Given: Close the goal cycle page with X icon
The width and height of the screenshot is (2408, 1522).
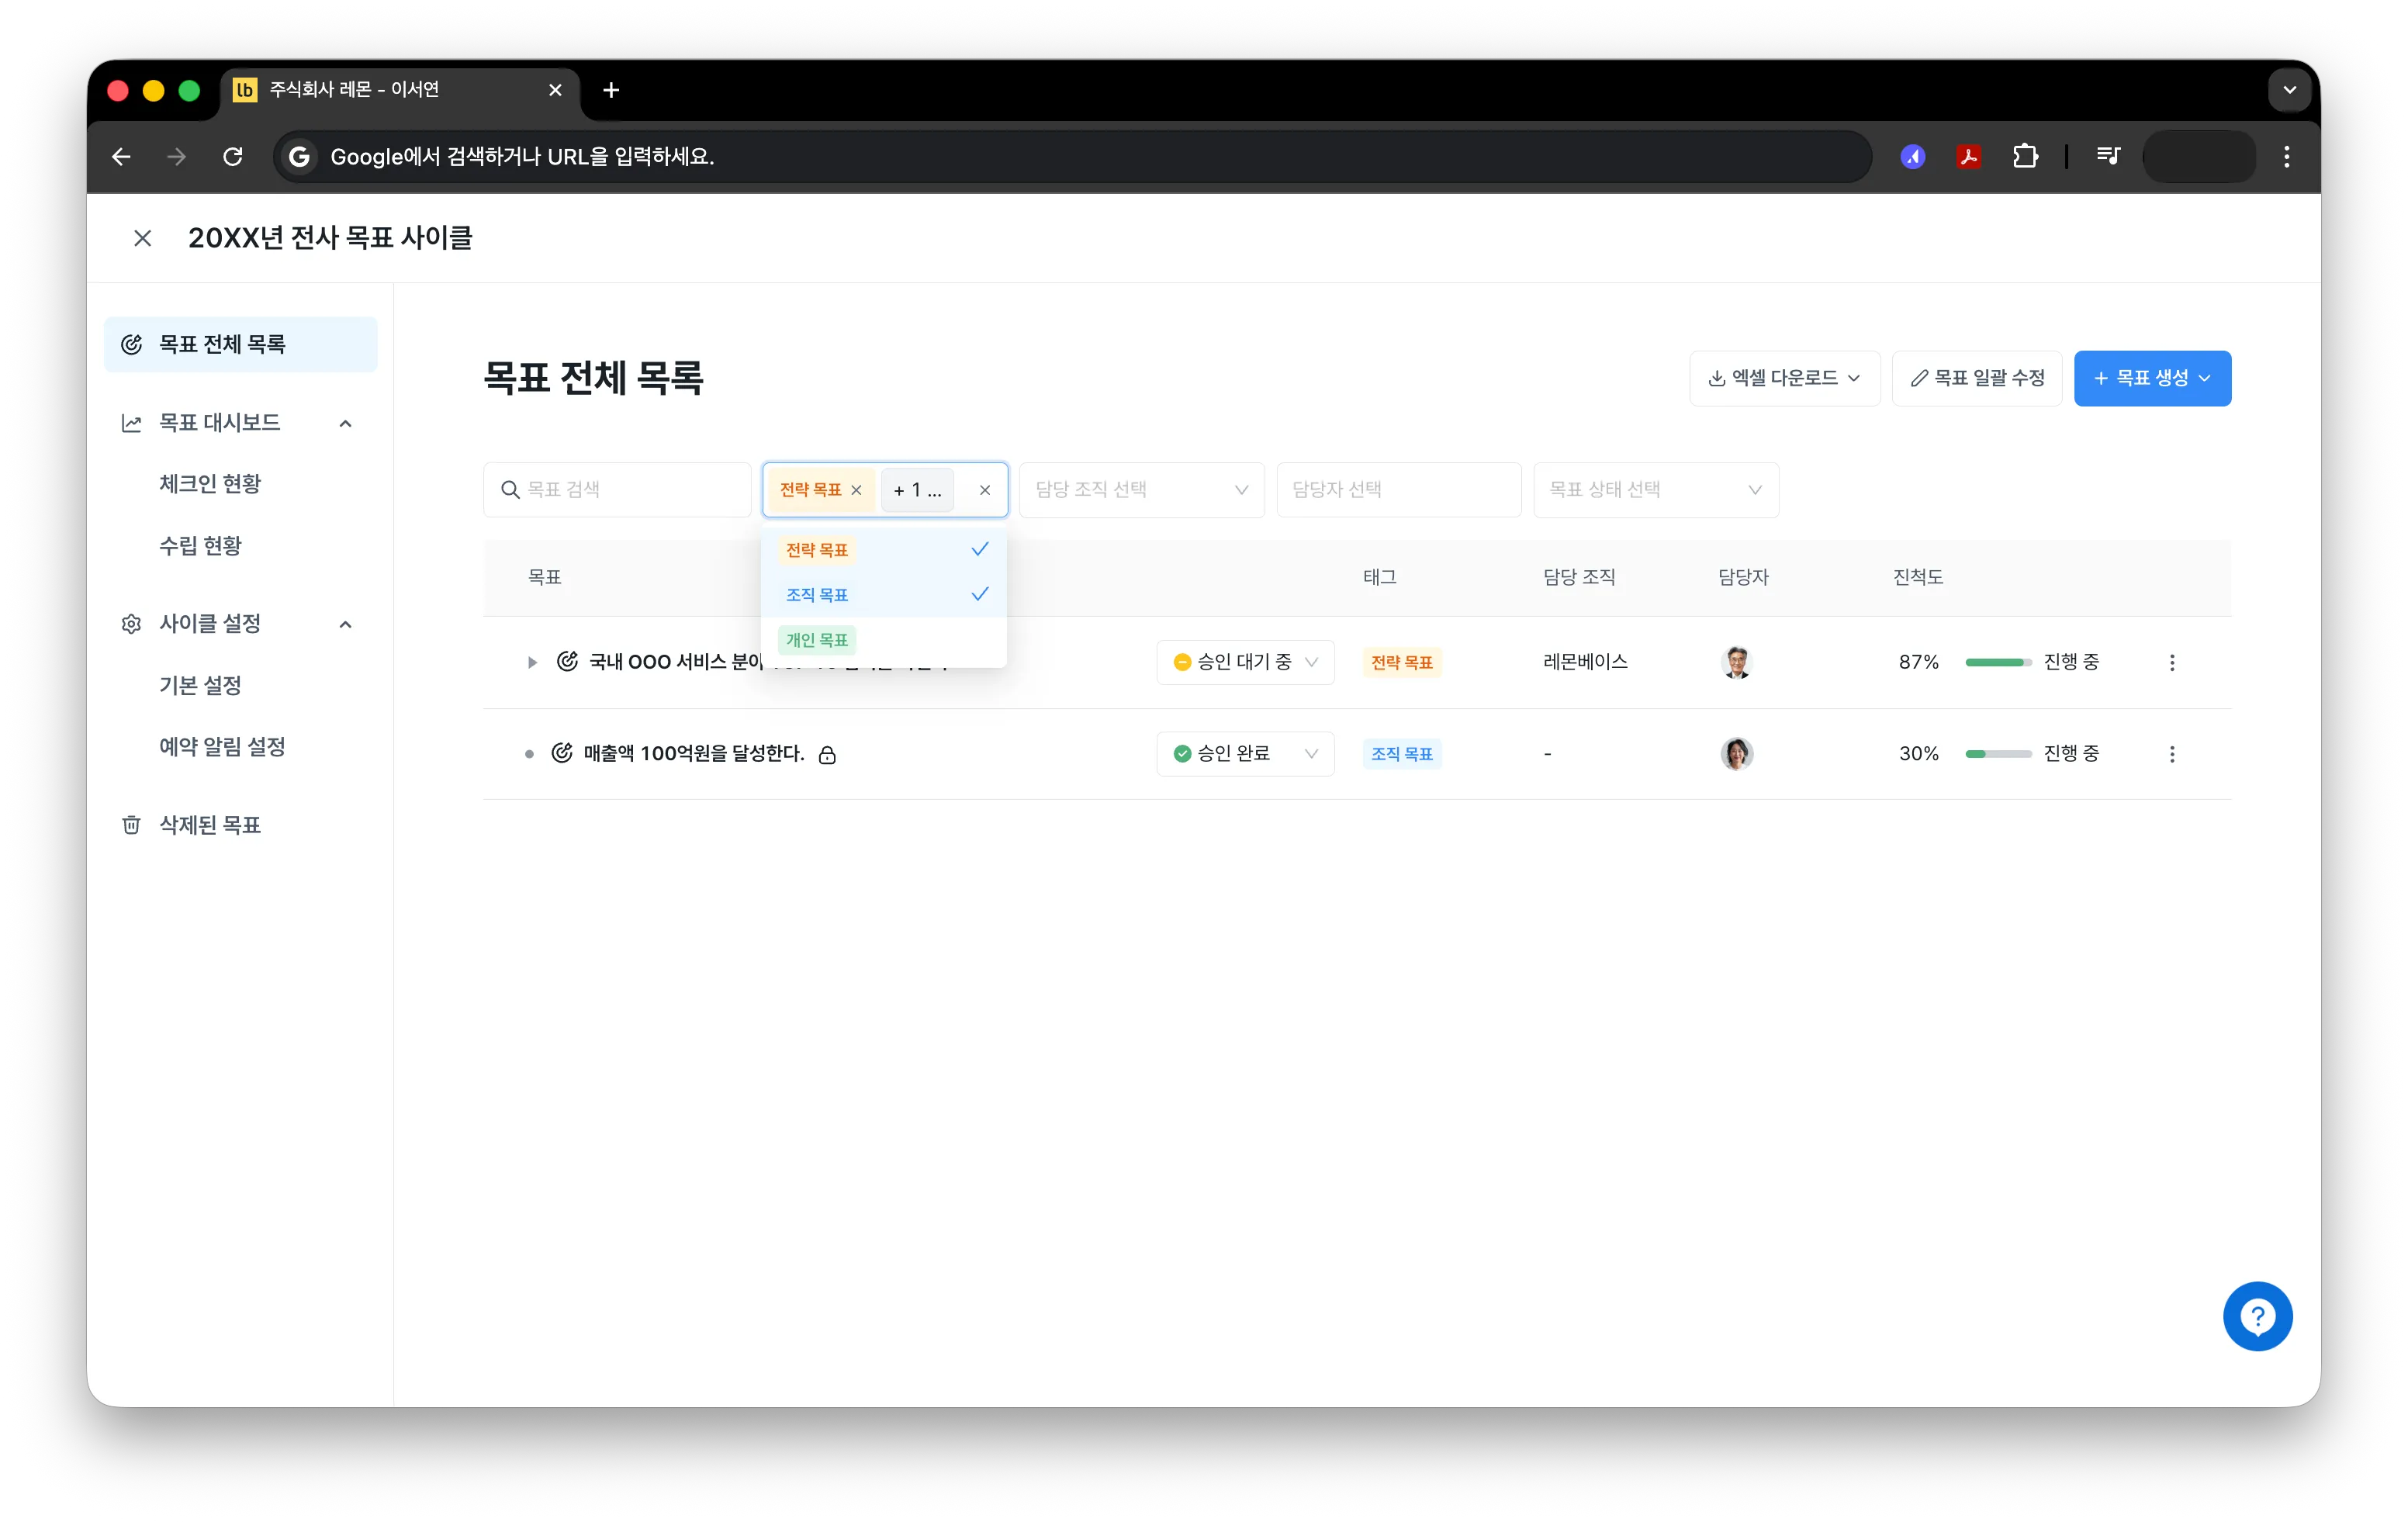Looking at the screenshot, I should coord(143,238).
